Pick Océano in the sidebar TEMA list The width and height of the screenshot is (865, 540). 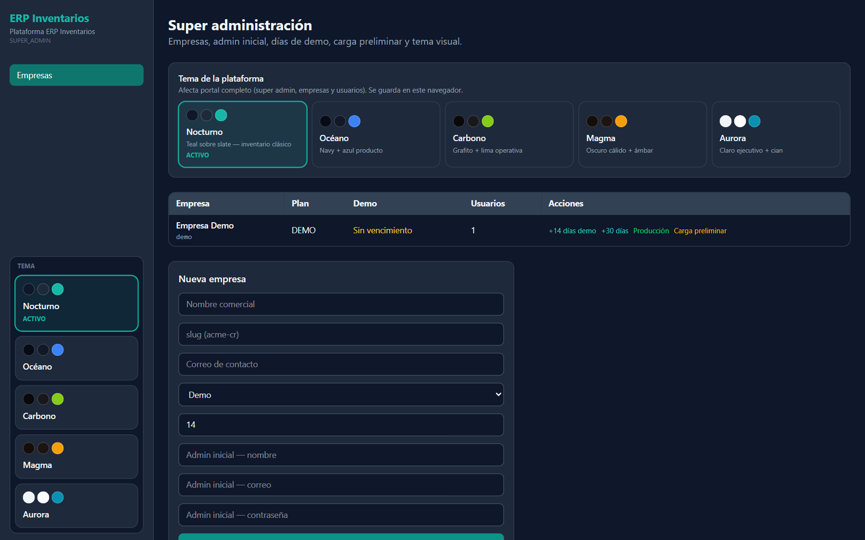click(76, 358)
